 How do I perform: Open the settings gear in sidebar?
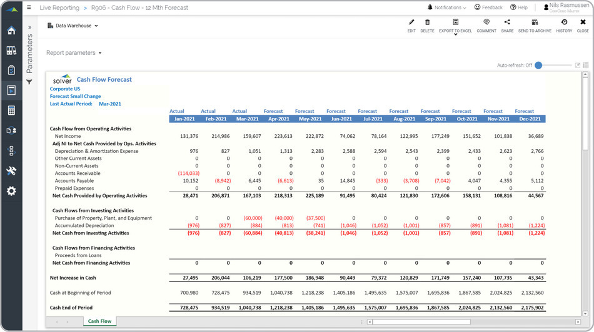click(11, 190)
